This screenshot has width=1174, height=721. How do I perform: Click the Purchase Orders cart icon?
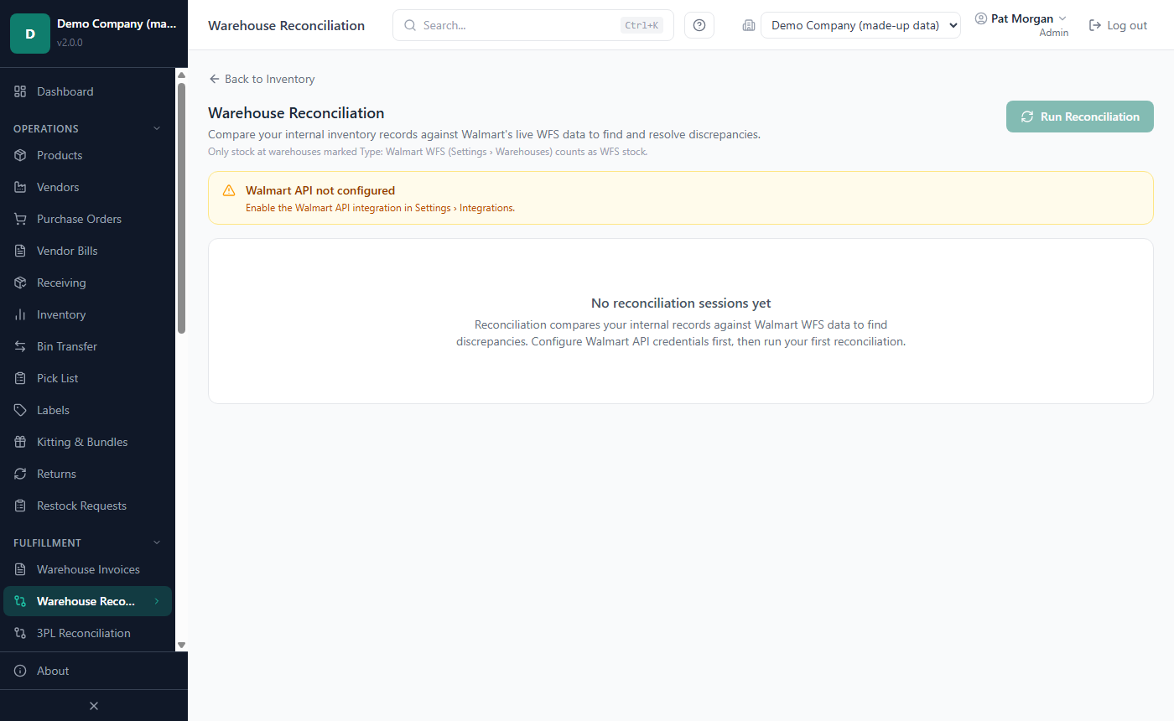click(x=20, y=219)
